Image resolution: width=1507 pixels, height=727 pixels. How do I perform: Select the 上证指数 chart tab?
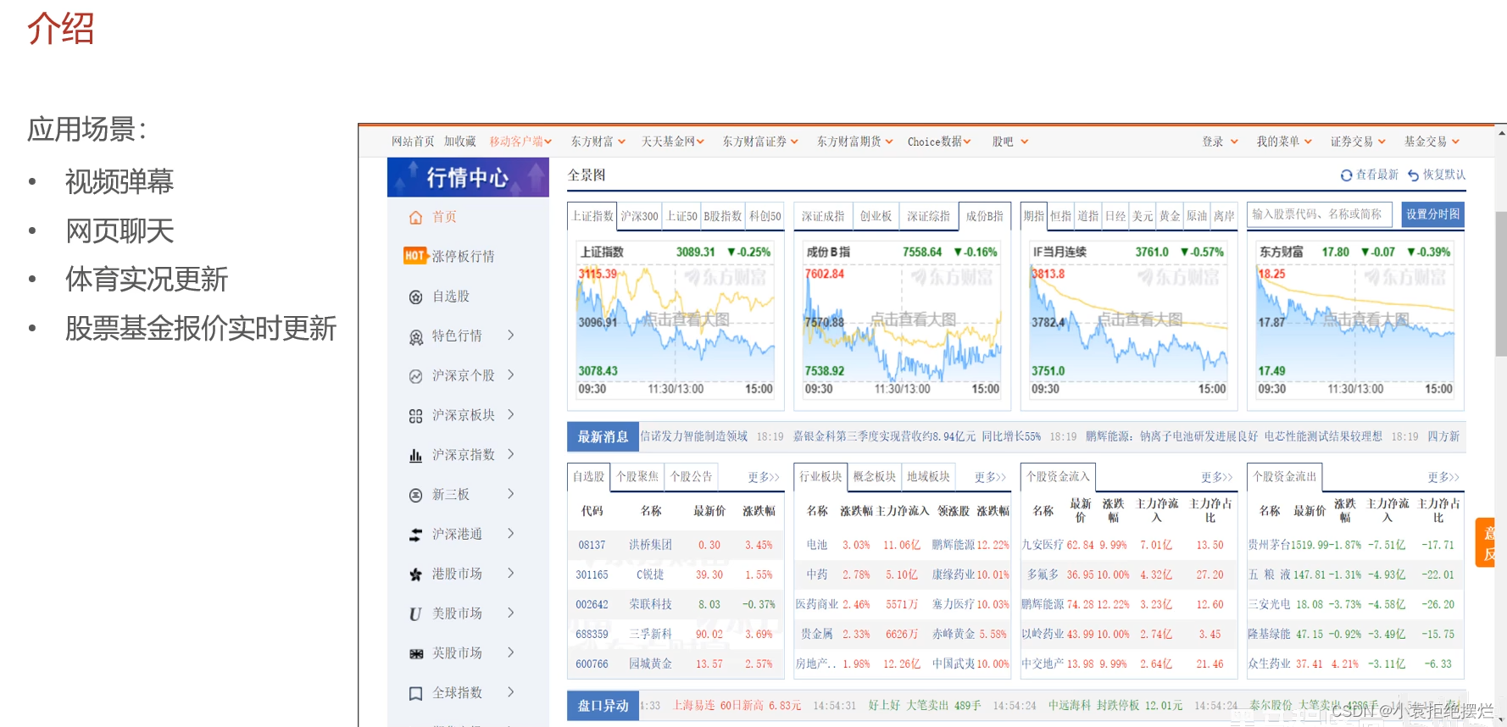pos(592,216)
